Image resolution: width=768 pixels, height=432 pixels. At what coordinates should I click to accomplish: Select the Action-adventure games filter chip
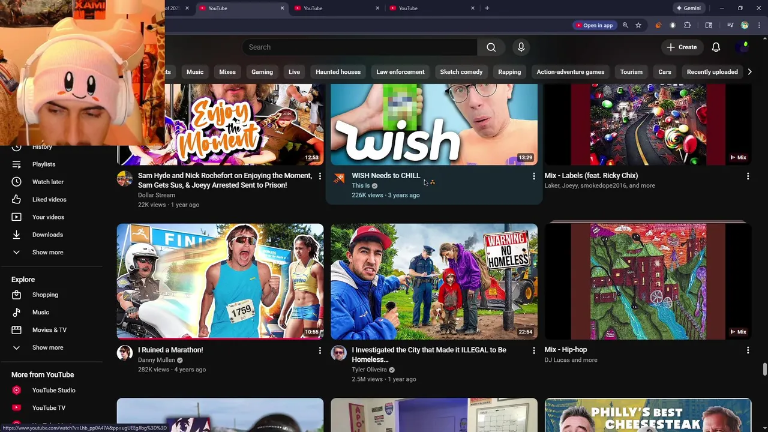pos(571,72)
